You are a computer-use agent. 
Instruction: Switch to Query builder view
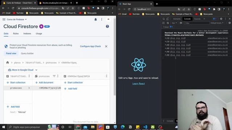[x=27, y=53]
